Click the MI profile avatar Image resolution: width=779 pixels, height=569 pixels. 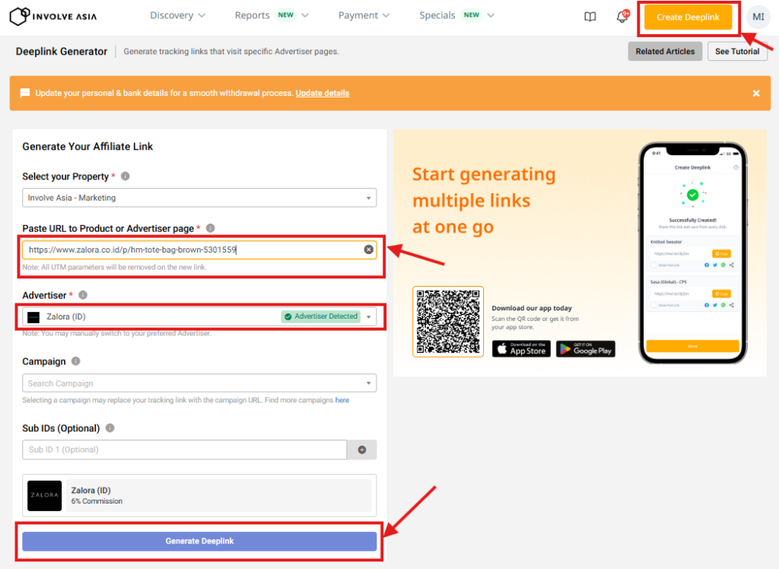click(x=758, y=17)
